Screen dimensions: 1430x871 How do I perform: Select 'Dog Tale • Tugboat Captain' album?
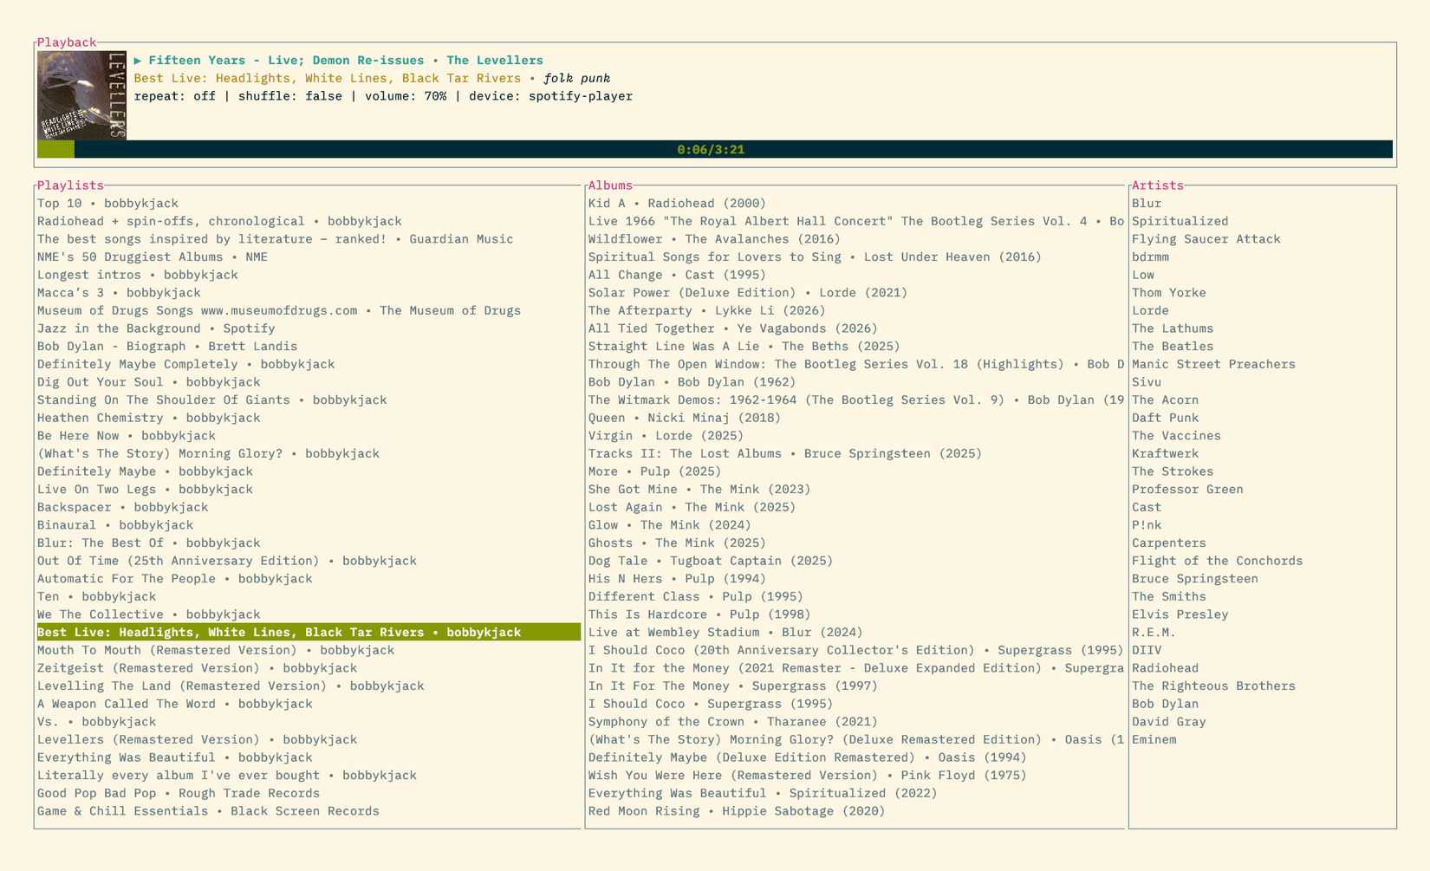[711, 561]
